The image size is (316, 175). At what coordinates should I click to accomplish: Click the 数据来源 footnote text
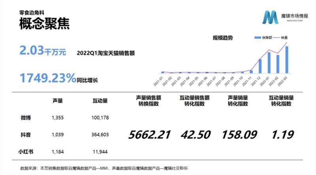coord(104,168)
